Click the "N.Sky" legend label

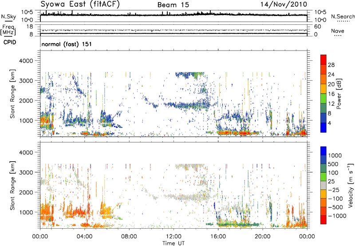8,16
